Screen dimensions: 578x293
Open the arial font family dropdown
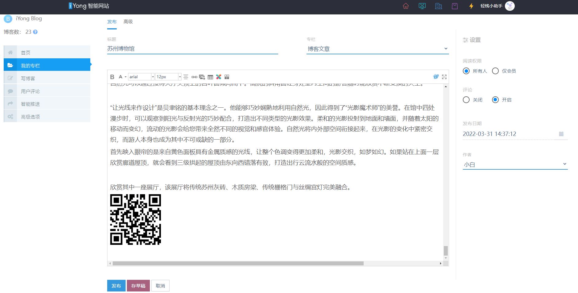141,77
